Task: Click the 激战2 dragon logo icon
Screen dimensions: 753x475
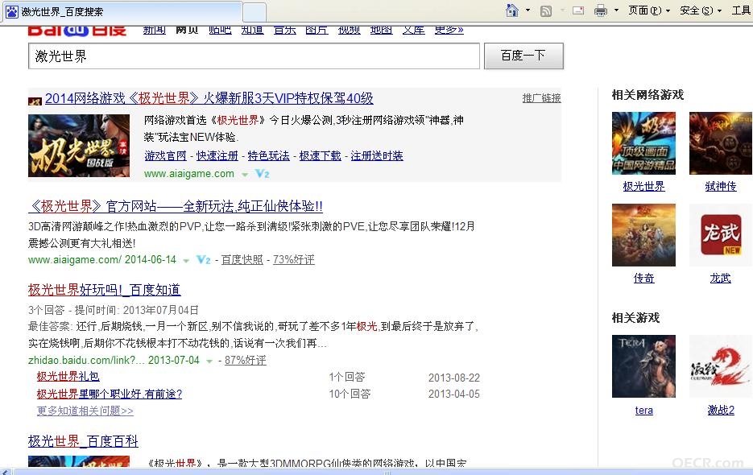Action: (721, 366)
